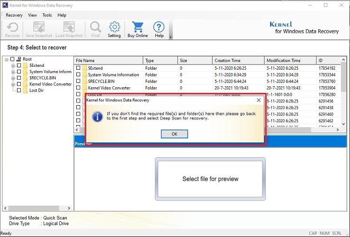Screen dimensions: 350x237
Task: Click the Kernel app icon in title bar
Action: (5, 5)
